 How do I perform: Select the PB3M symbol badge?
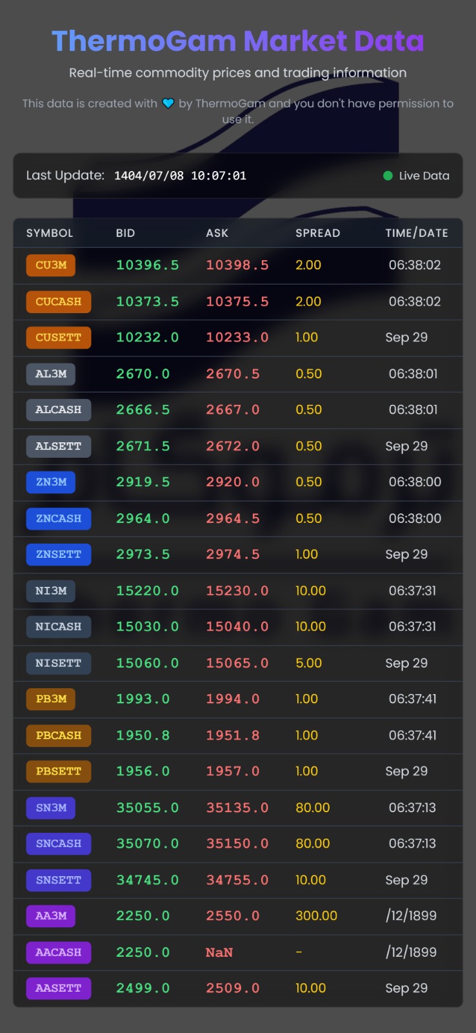51,699
